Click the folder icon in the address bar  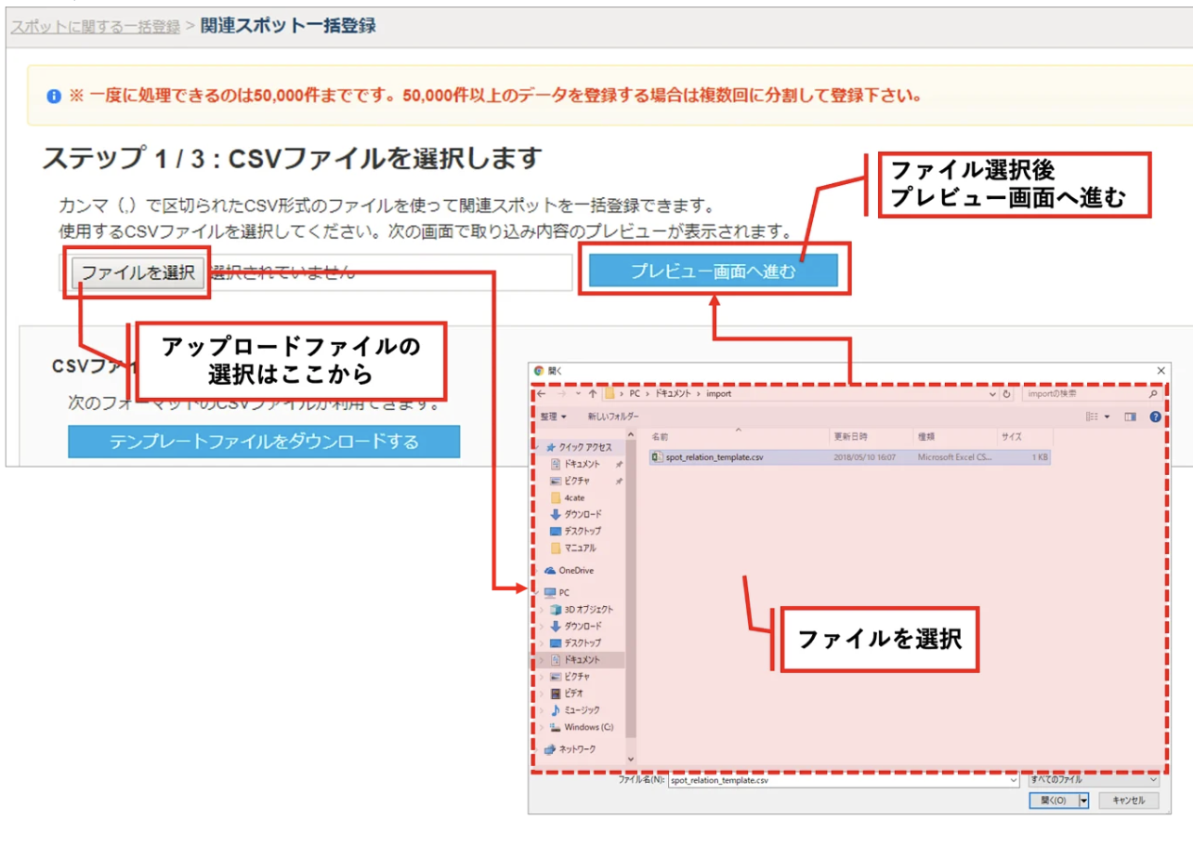click(x=610, y=393)
